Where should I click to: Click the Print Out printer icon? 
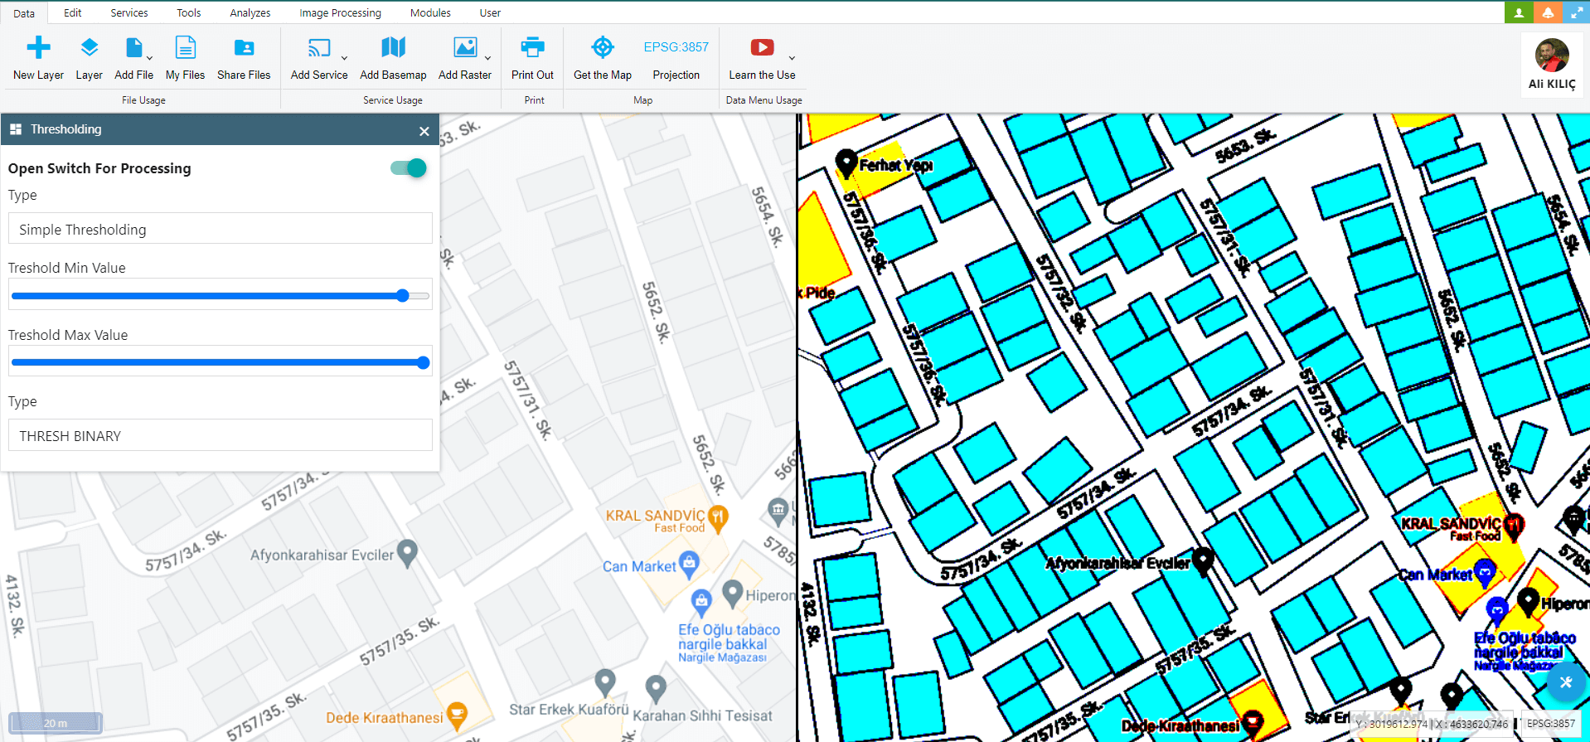[x=532, y=47]
